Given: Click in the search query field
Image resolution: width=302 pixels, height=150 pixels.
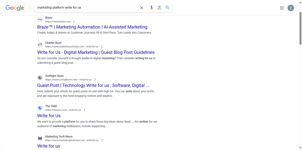Looking at the screenshot, I should (x=87, y=8).
